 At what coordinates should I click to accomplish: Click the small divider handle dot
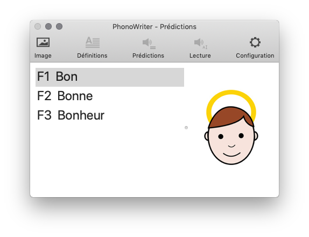[x=186, y=128]
